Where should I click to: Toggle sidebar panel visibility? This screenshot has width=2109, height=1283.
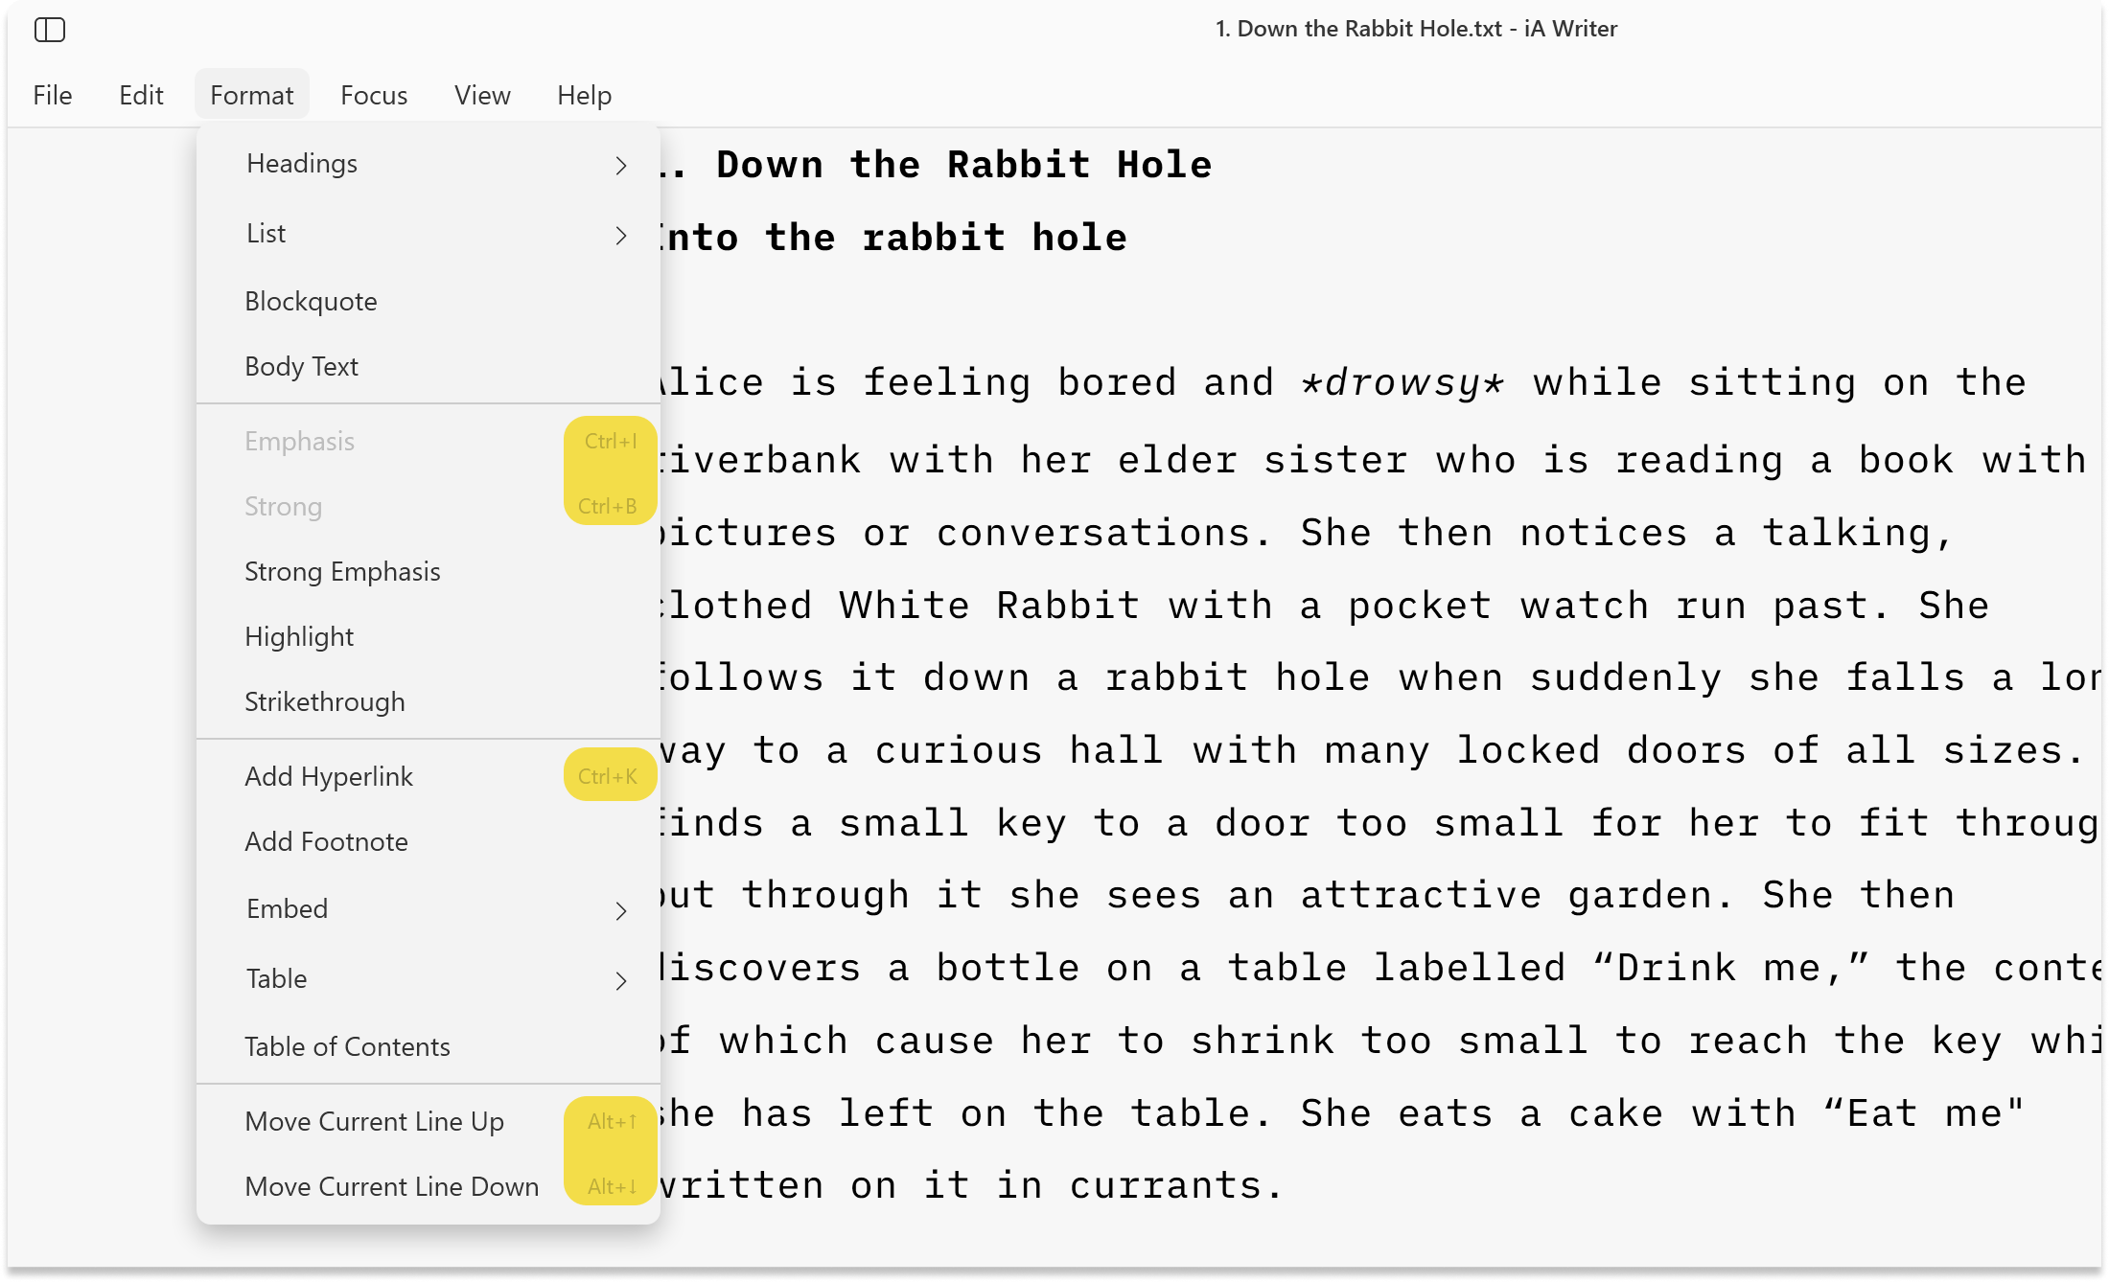click(51, 29)
